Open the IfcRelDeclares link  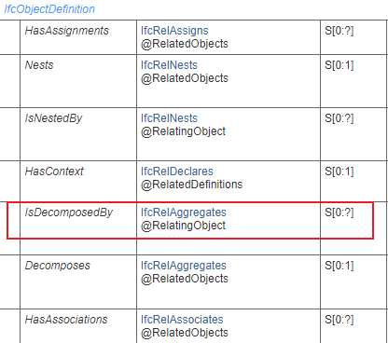(x=177, y=171)
